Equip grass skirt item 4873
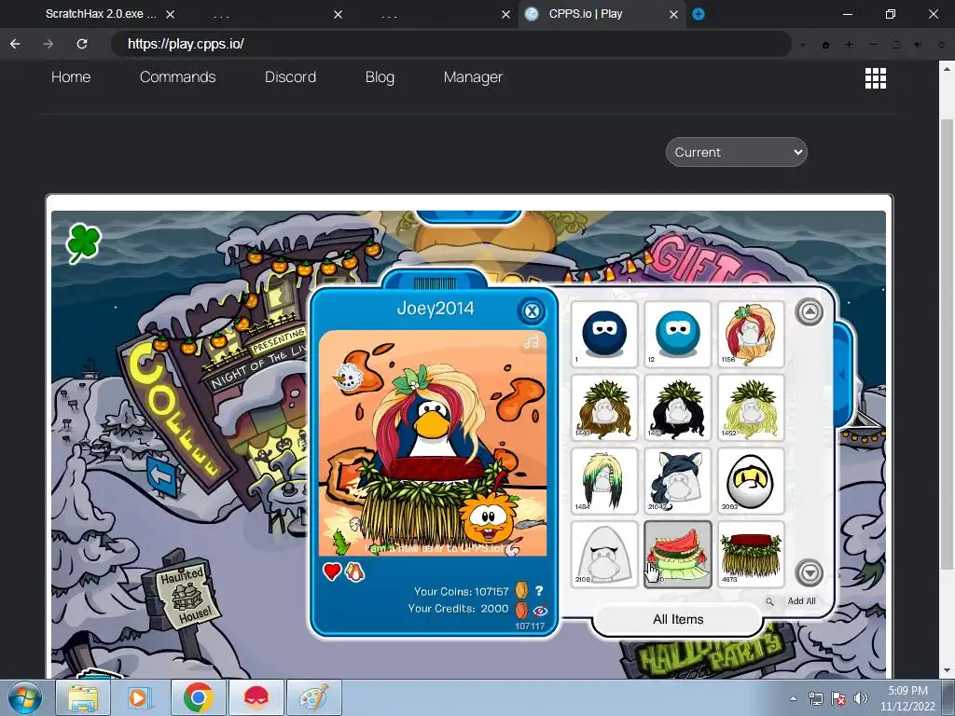The height and width of the screenshot is (716, 955). tap(751, 554)
